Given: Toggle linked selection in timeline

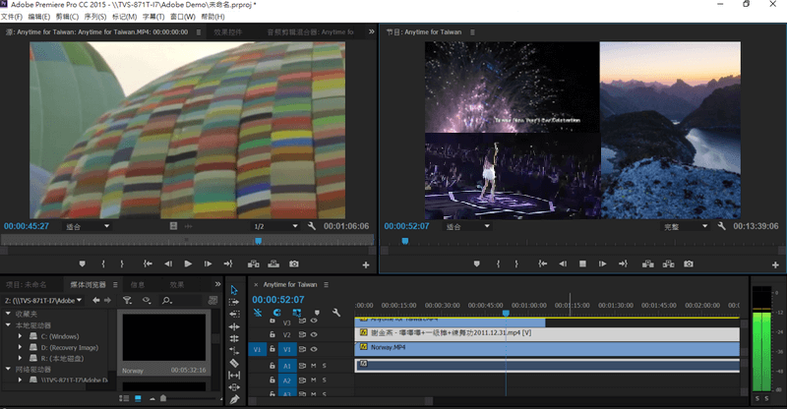Looking at the screenshot, I should [297, 313].
